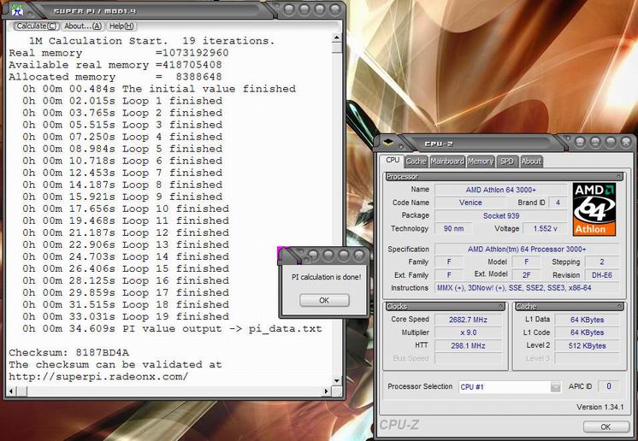Click OK button in CPU-Z window

coord(606,426)
